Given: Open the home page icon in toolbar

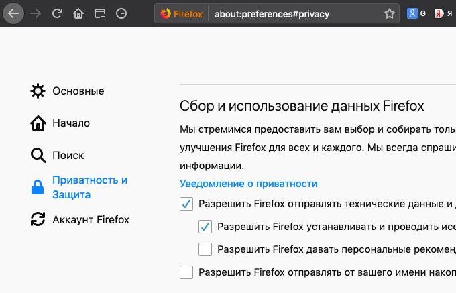Looking at the screenshot, I should [x=78, y=13].
